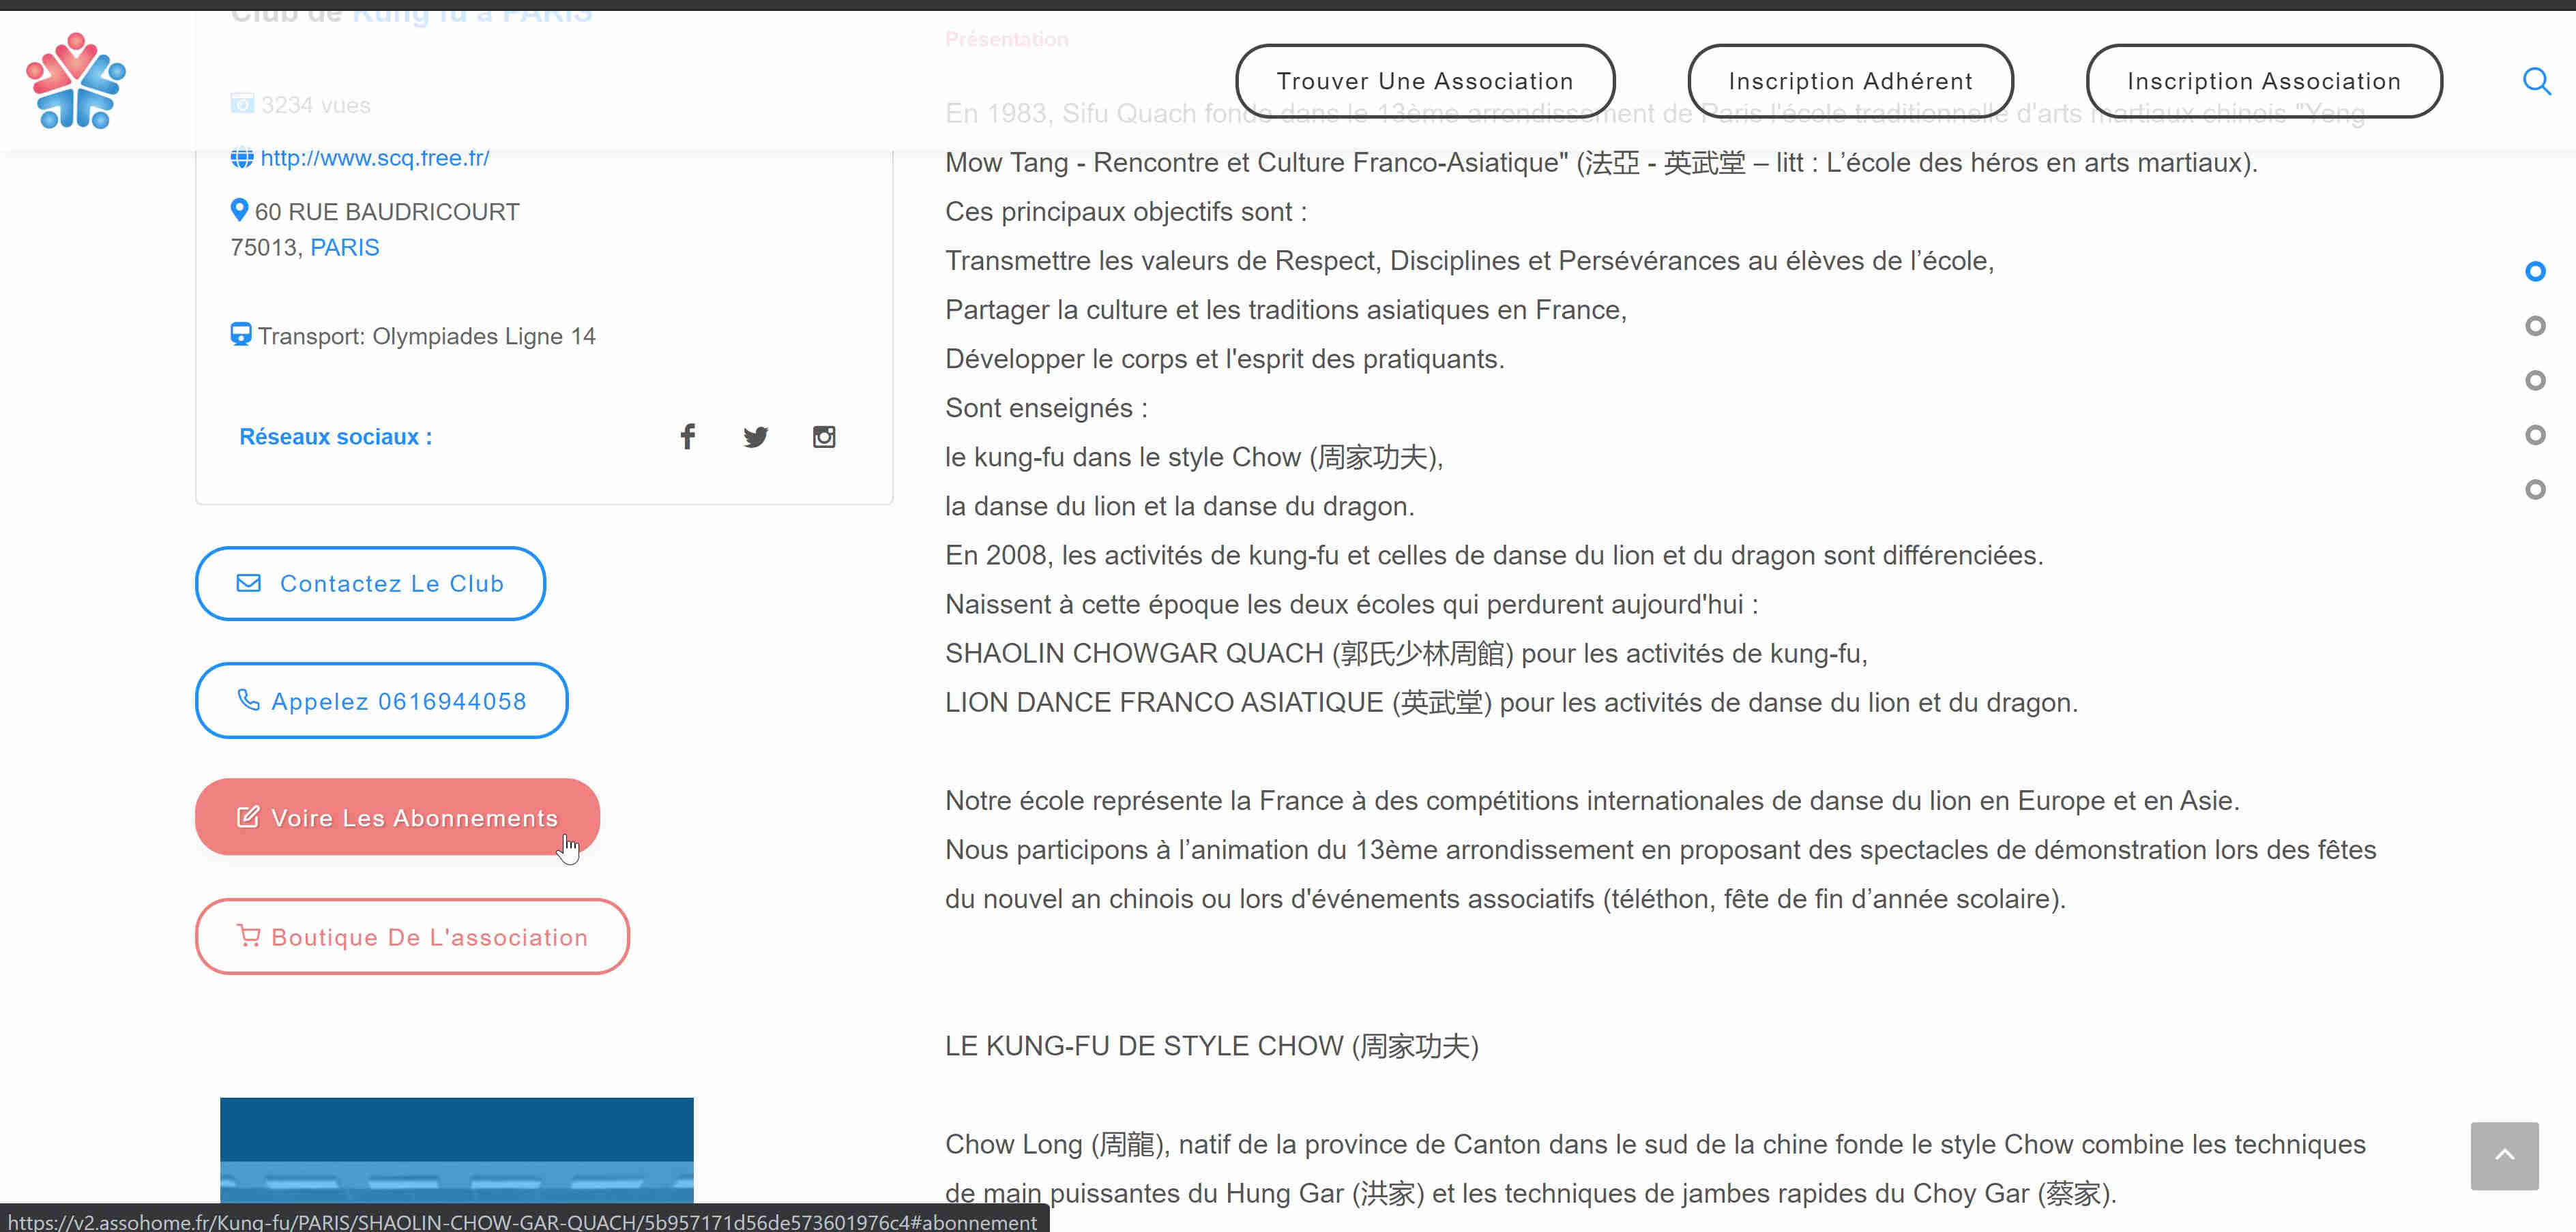Select the third section dot indicator
Screen dimensions: 2576x1232
(2534, 380)
